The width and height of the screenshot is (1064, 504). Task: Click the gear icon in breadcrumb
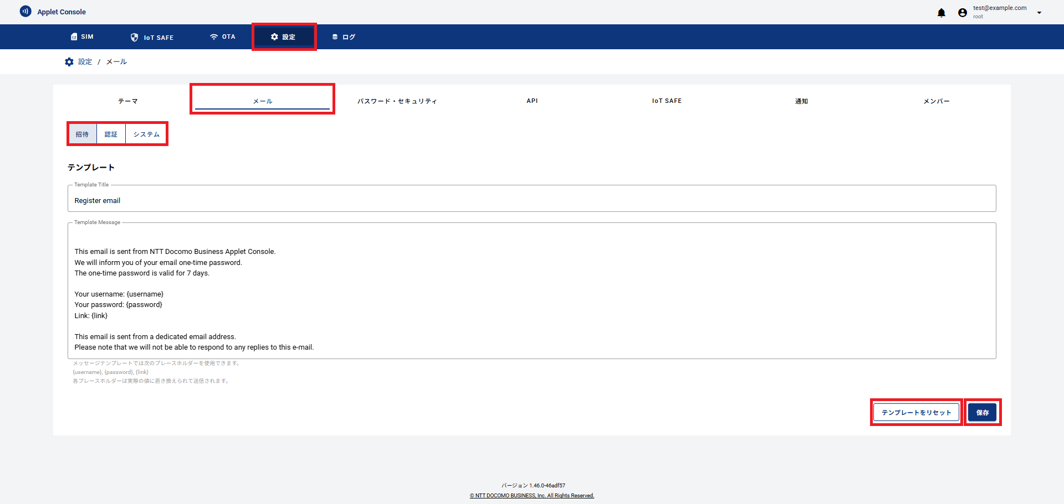coord(69,62)
